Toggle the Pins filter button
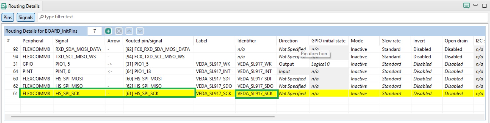The image size is (490, 123). click(8, 17)
